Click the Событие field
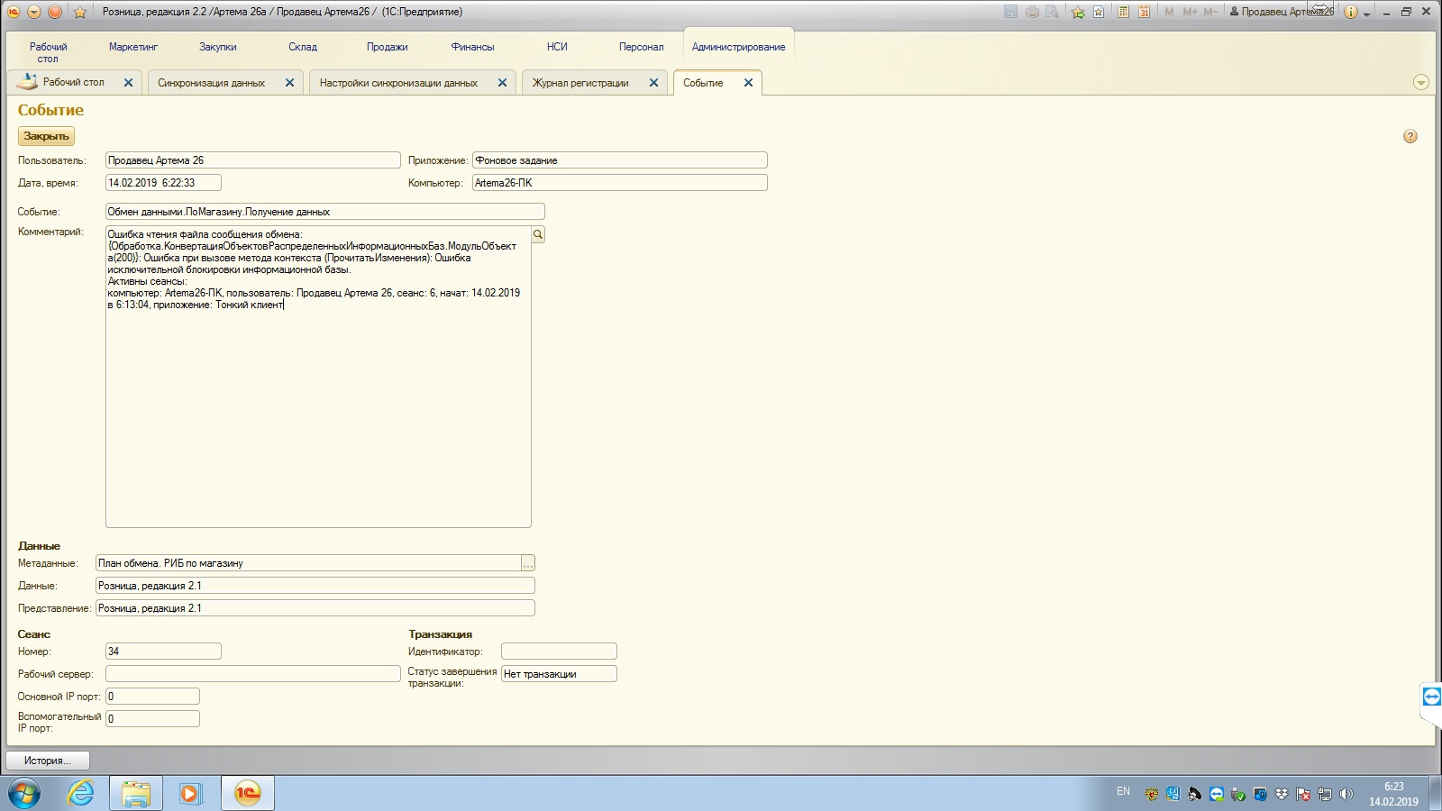This screenshot has width=1442, height=811. pos(325,212)
